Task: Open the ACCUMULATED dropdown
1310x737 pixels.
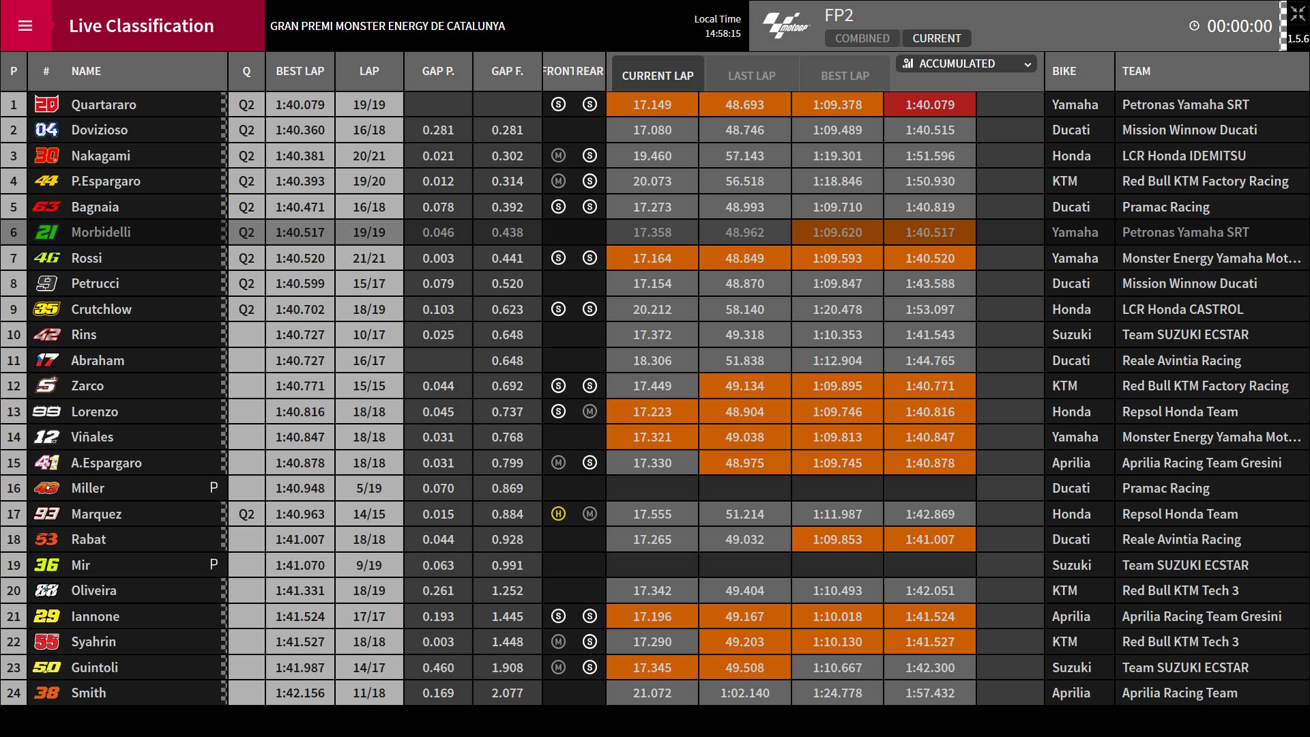Action: 966,63
